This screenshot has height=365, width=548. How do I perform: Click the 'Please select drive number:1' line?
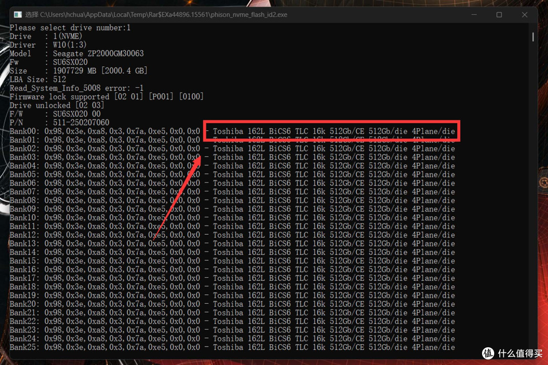[70, 27]
